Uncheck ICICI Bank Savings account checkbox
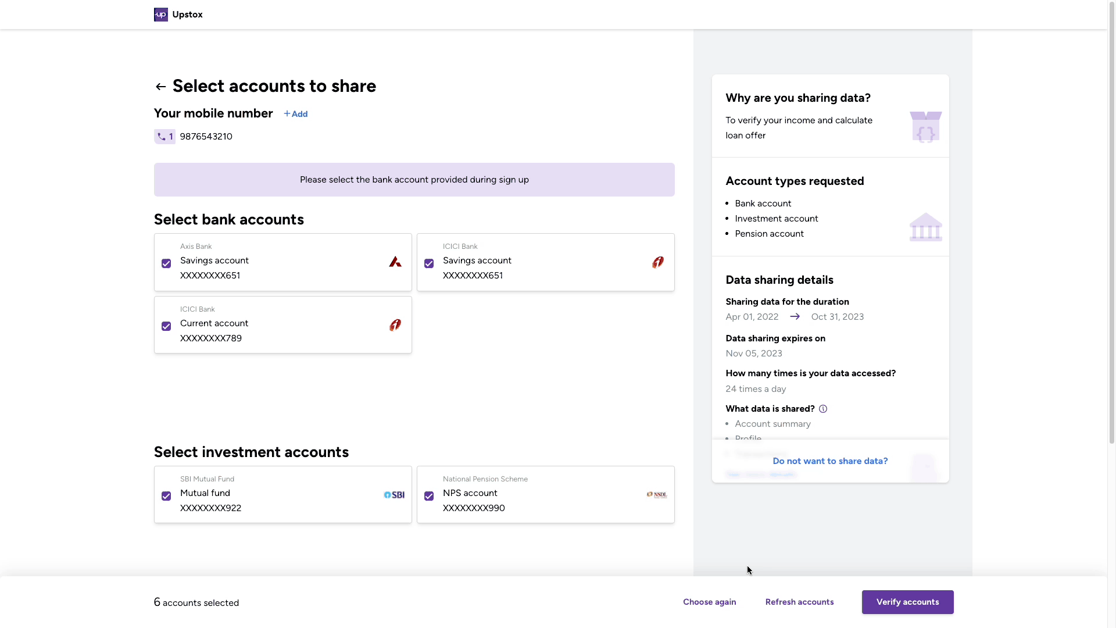The image size is (1116, 628). click(x=429, y=263)
